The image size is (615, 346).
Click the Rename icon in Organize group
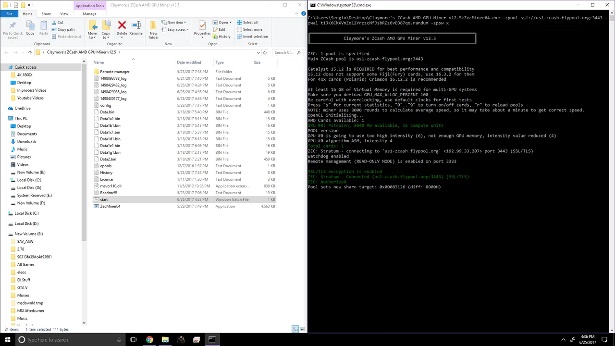(x=136, y=25)
